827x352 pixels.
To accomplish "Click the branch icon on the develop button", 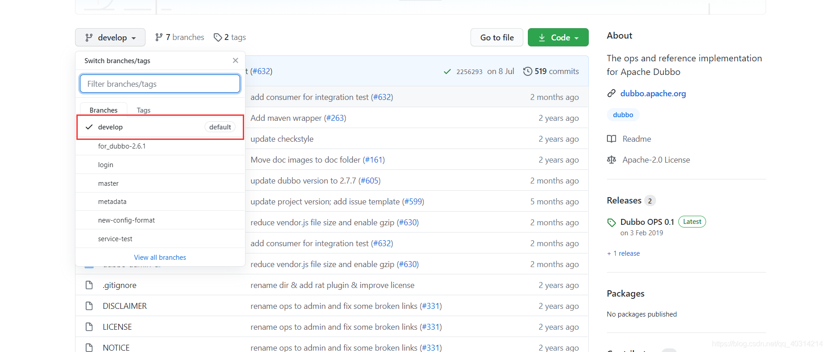I will (x=89, y=38).
